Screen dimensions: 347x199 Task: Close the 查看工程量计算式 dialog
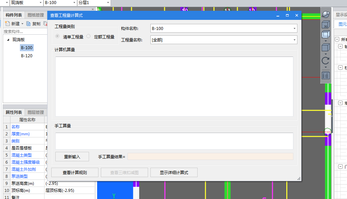pos(297,15)
